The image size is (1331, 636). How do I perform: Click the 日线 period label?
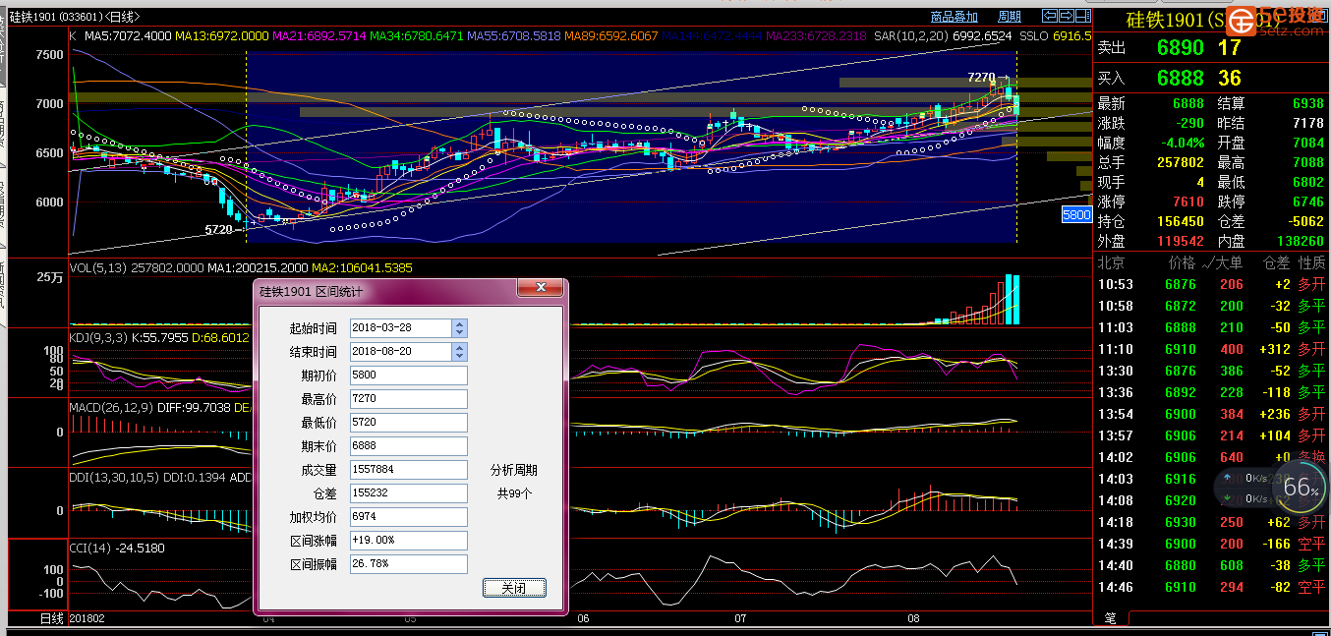(x=51, y=618)
